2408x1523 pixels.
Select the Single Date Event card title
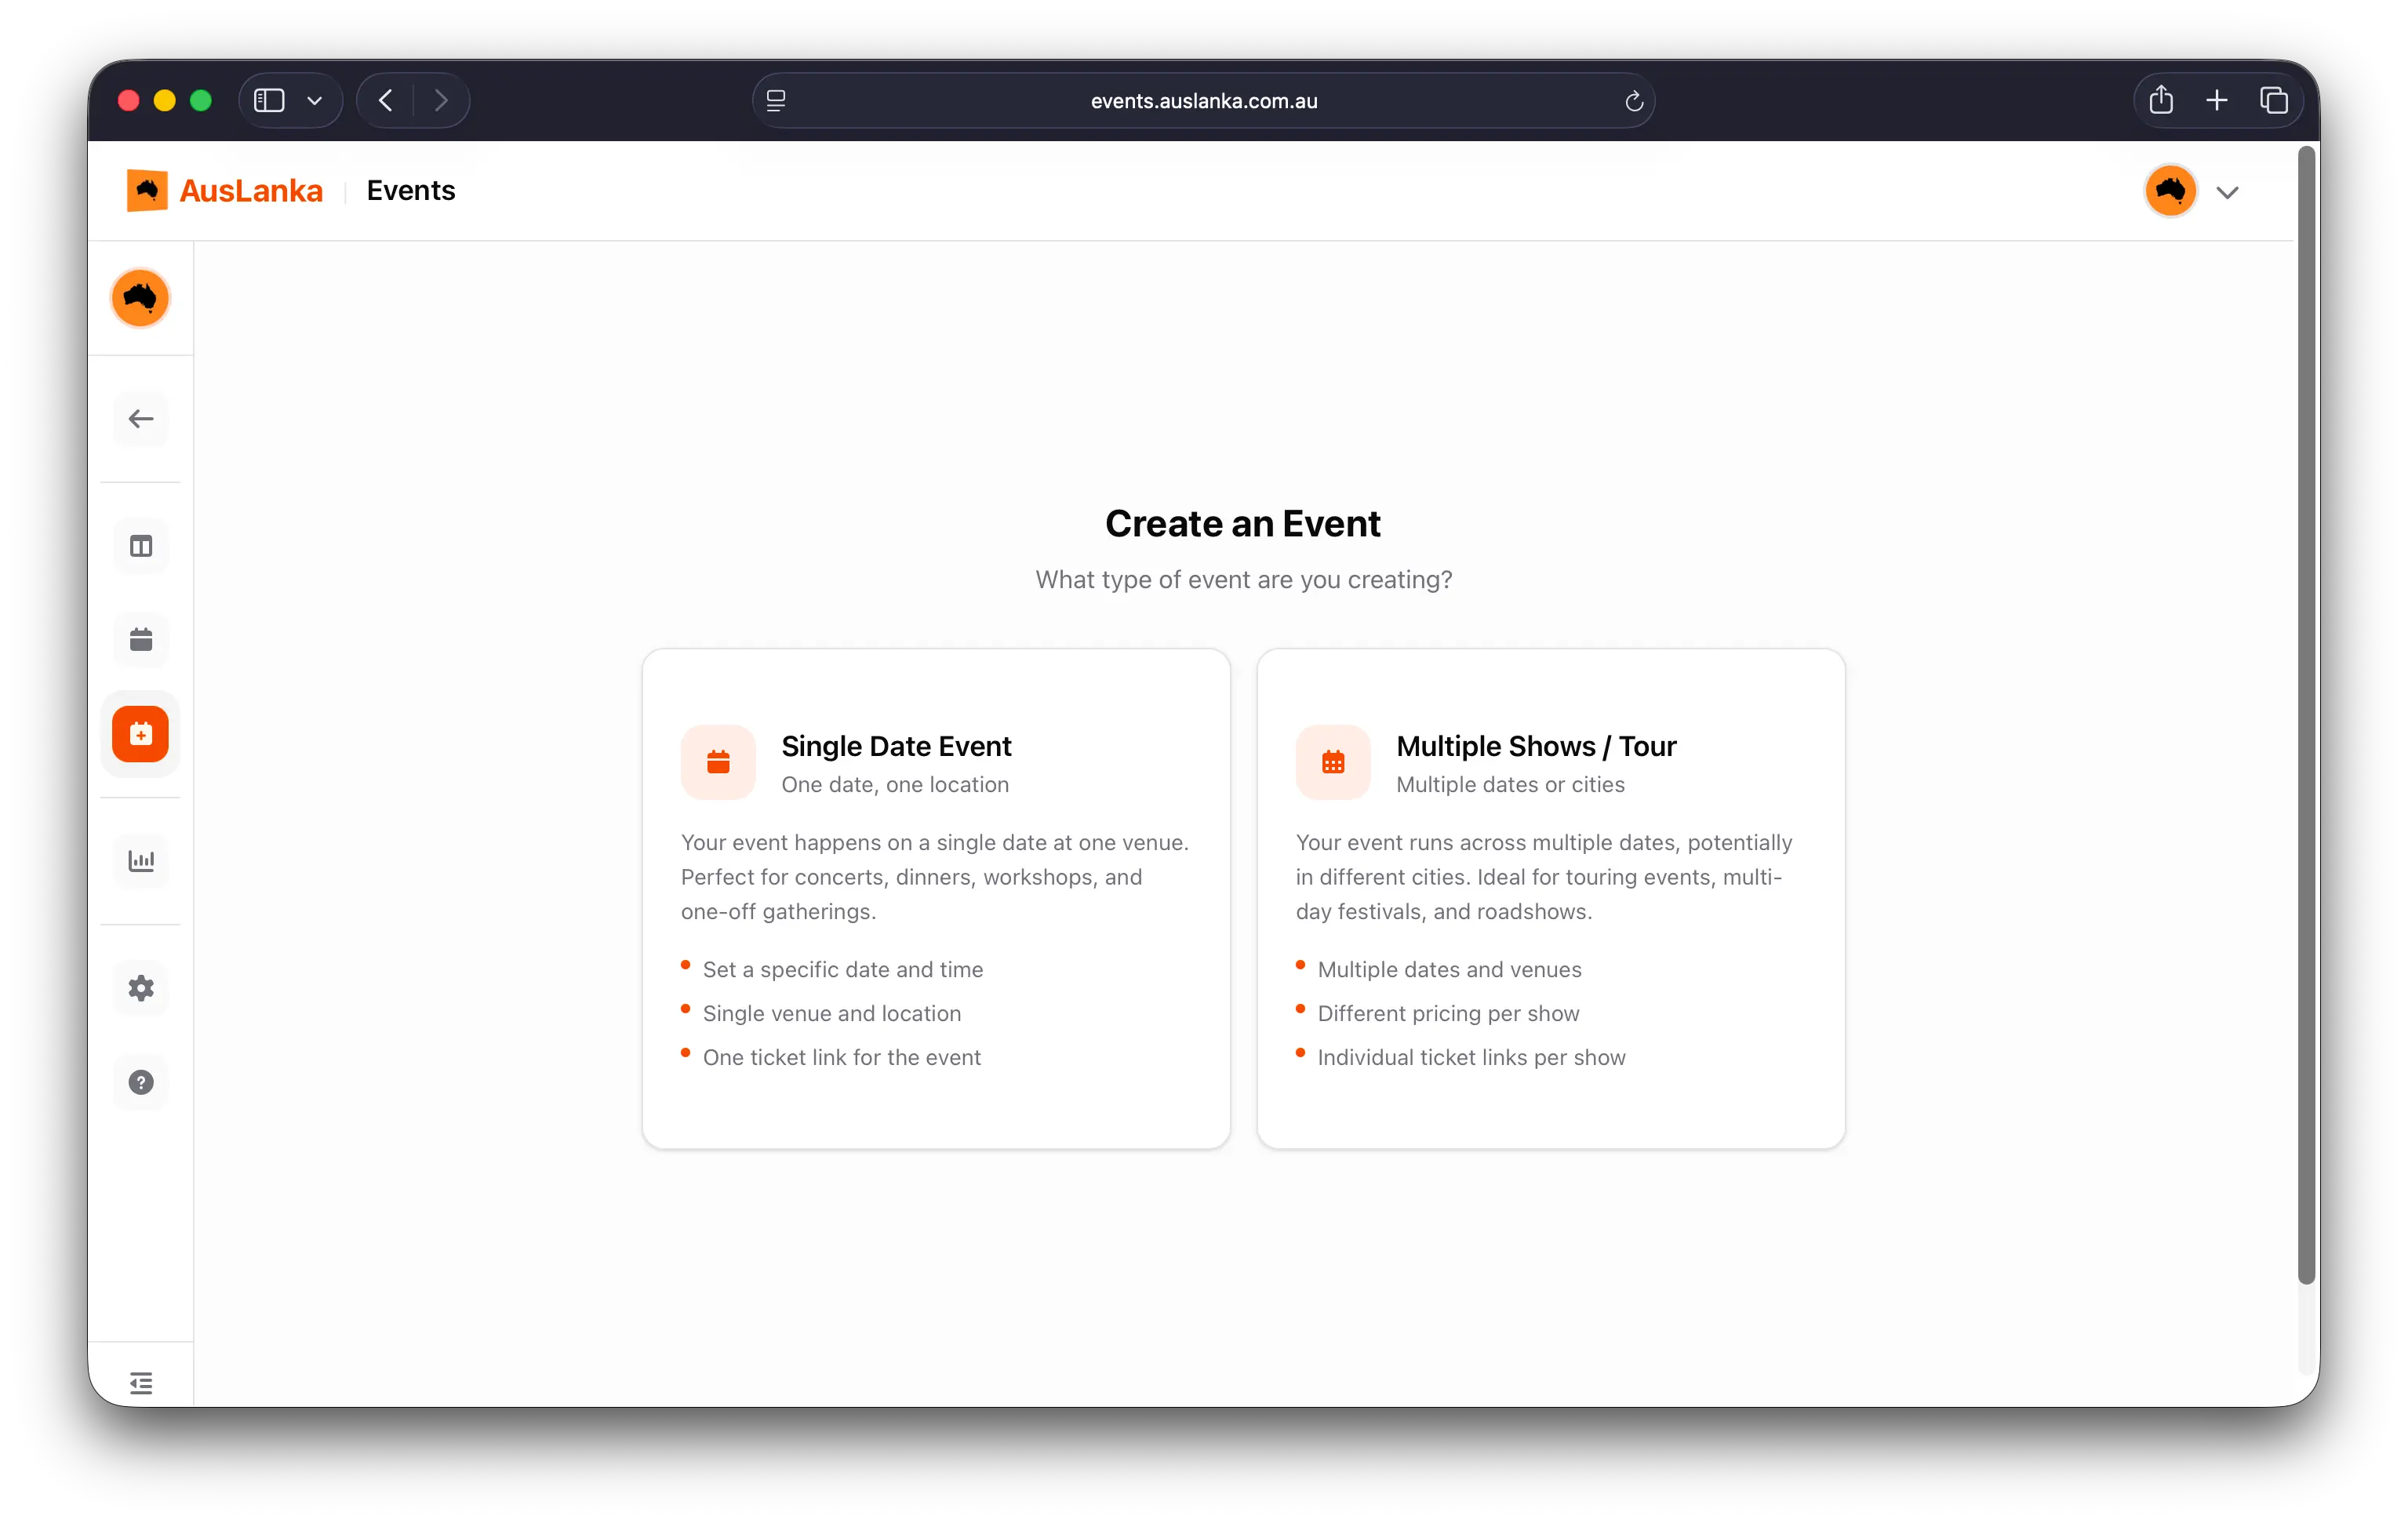(x=896, y=746)
